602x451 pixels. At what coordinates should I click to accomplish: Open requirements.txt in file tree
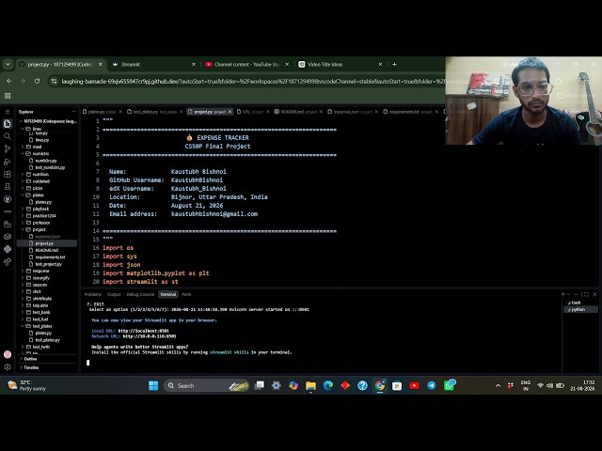tap(50, 257)
